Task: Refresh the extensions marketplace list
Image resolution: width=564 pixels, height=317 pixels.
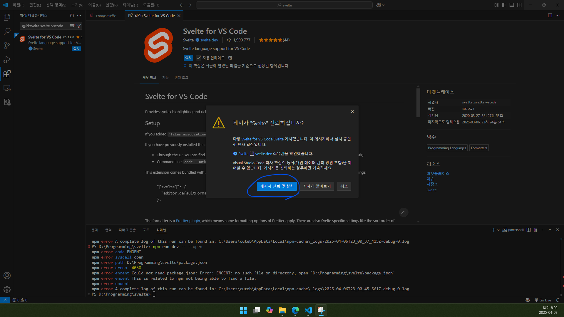Action: pos(72,16)
